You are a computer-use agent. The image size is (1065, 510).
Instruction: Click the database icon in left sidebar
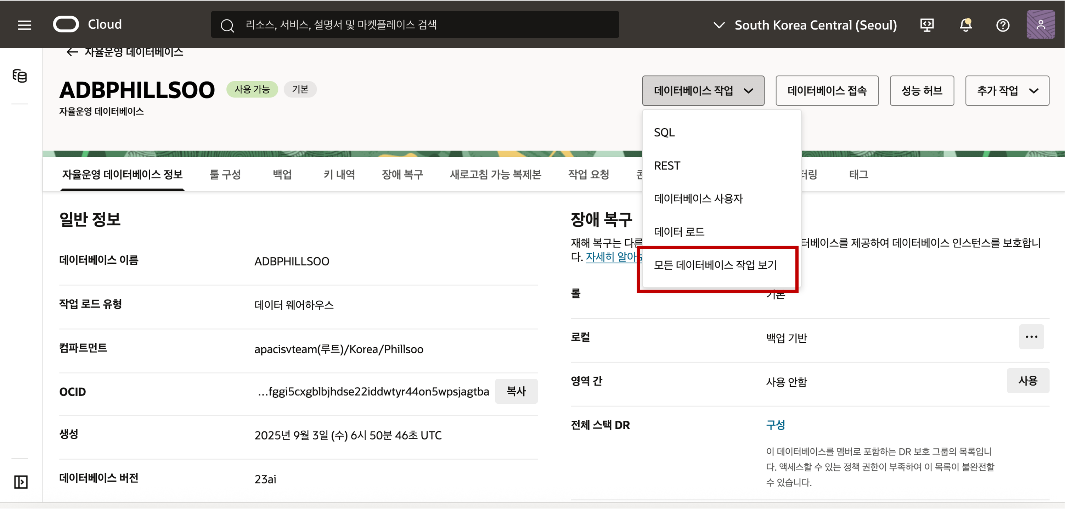point(20,76)
